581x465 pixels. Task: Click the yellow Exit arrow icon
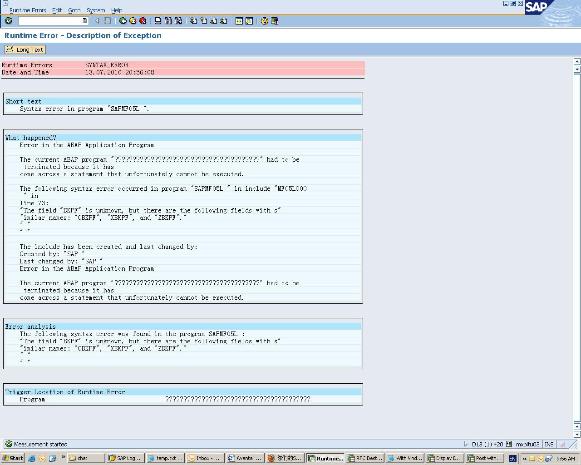[x=133, y=21]
